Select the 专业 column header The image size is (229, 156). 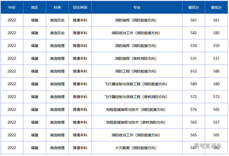coord(137,7)
